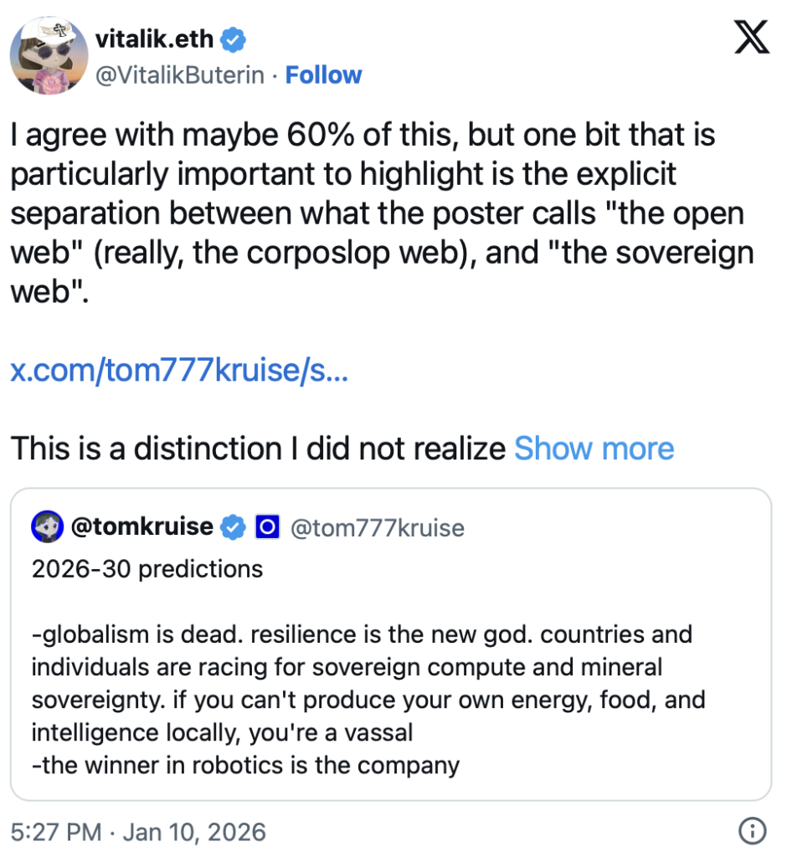Expand the tweet with Show more

click(x=594, y=449)
